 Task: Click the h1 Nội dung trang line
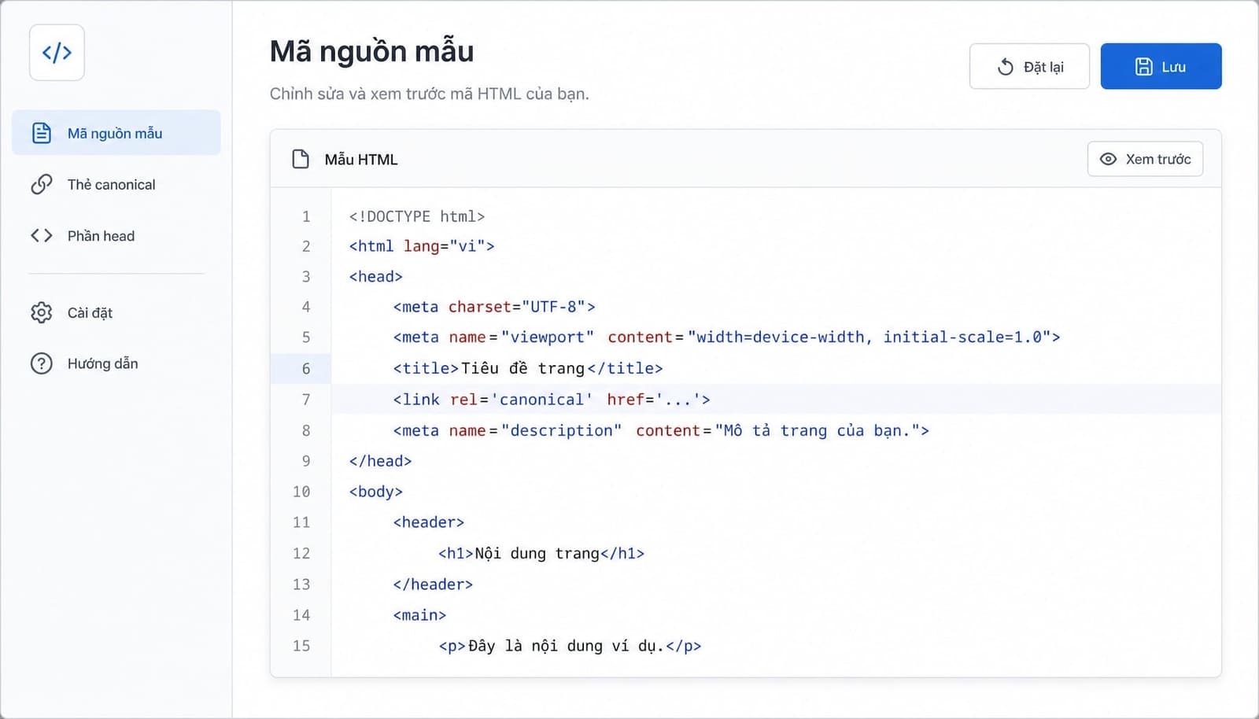[x=541, y=553]
